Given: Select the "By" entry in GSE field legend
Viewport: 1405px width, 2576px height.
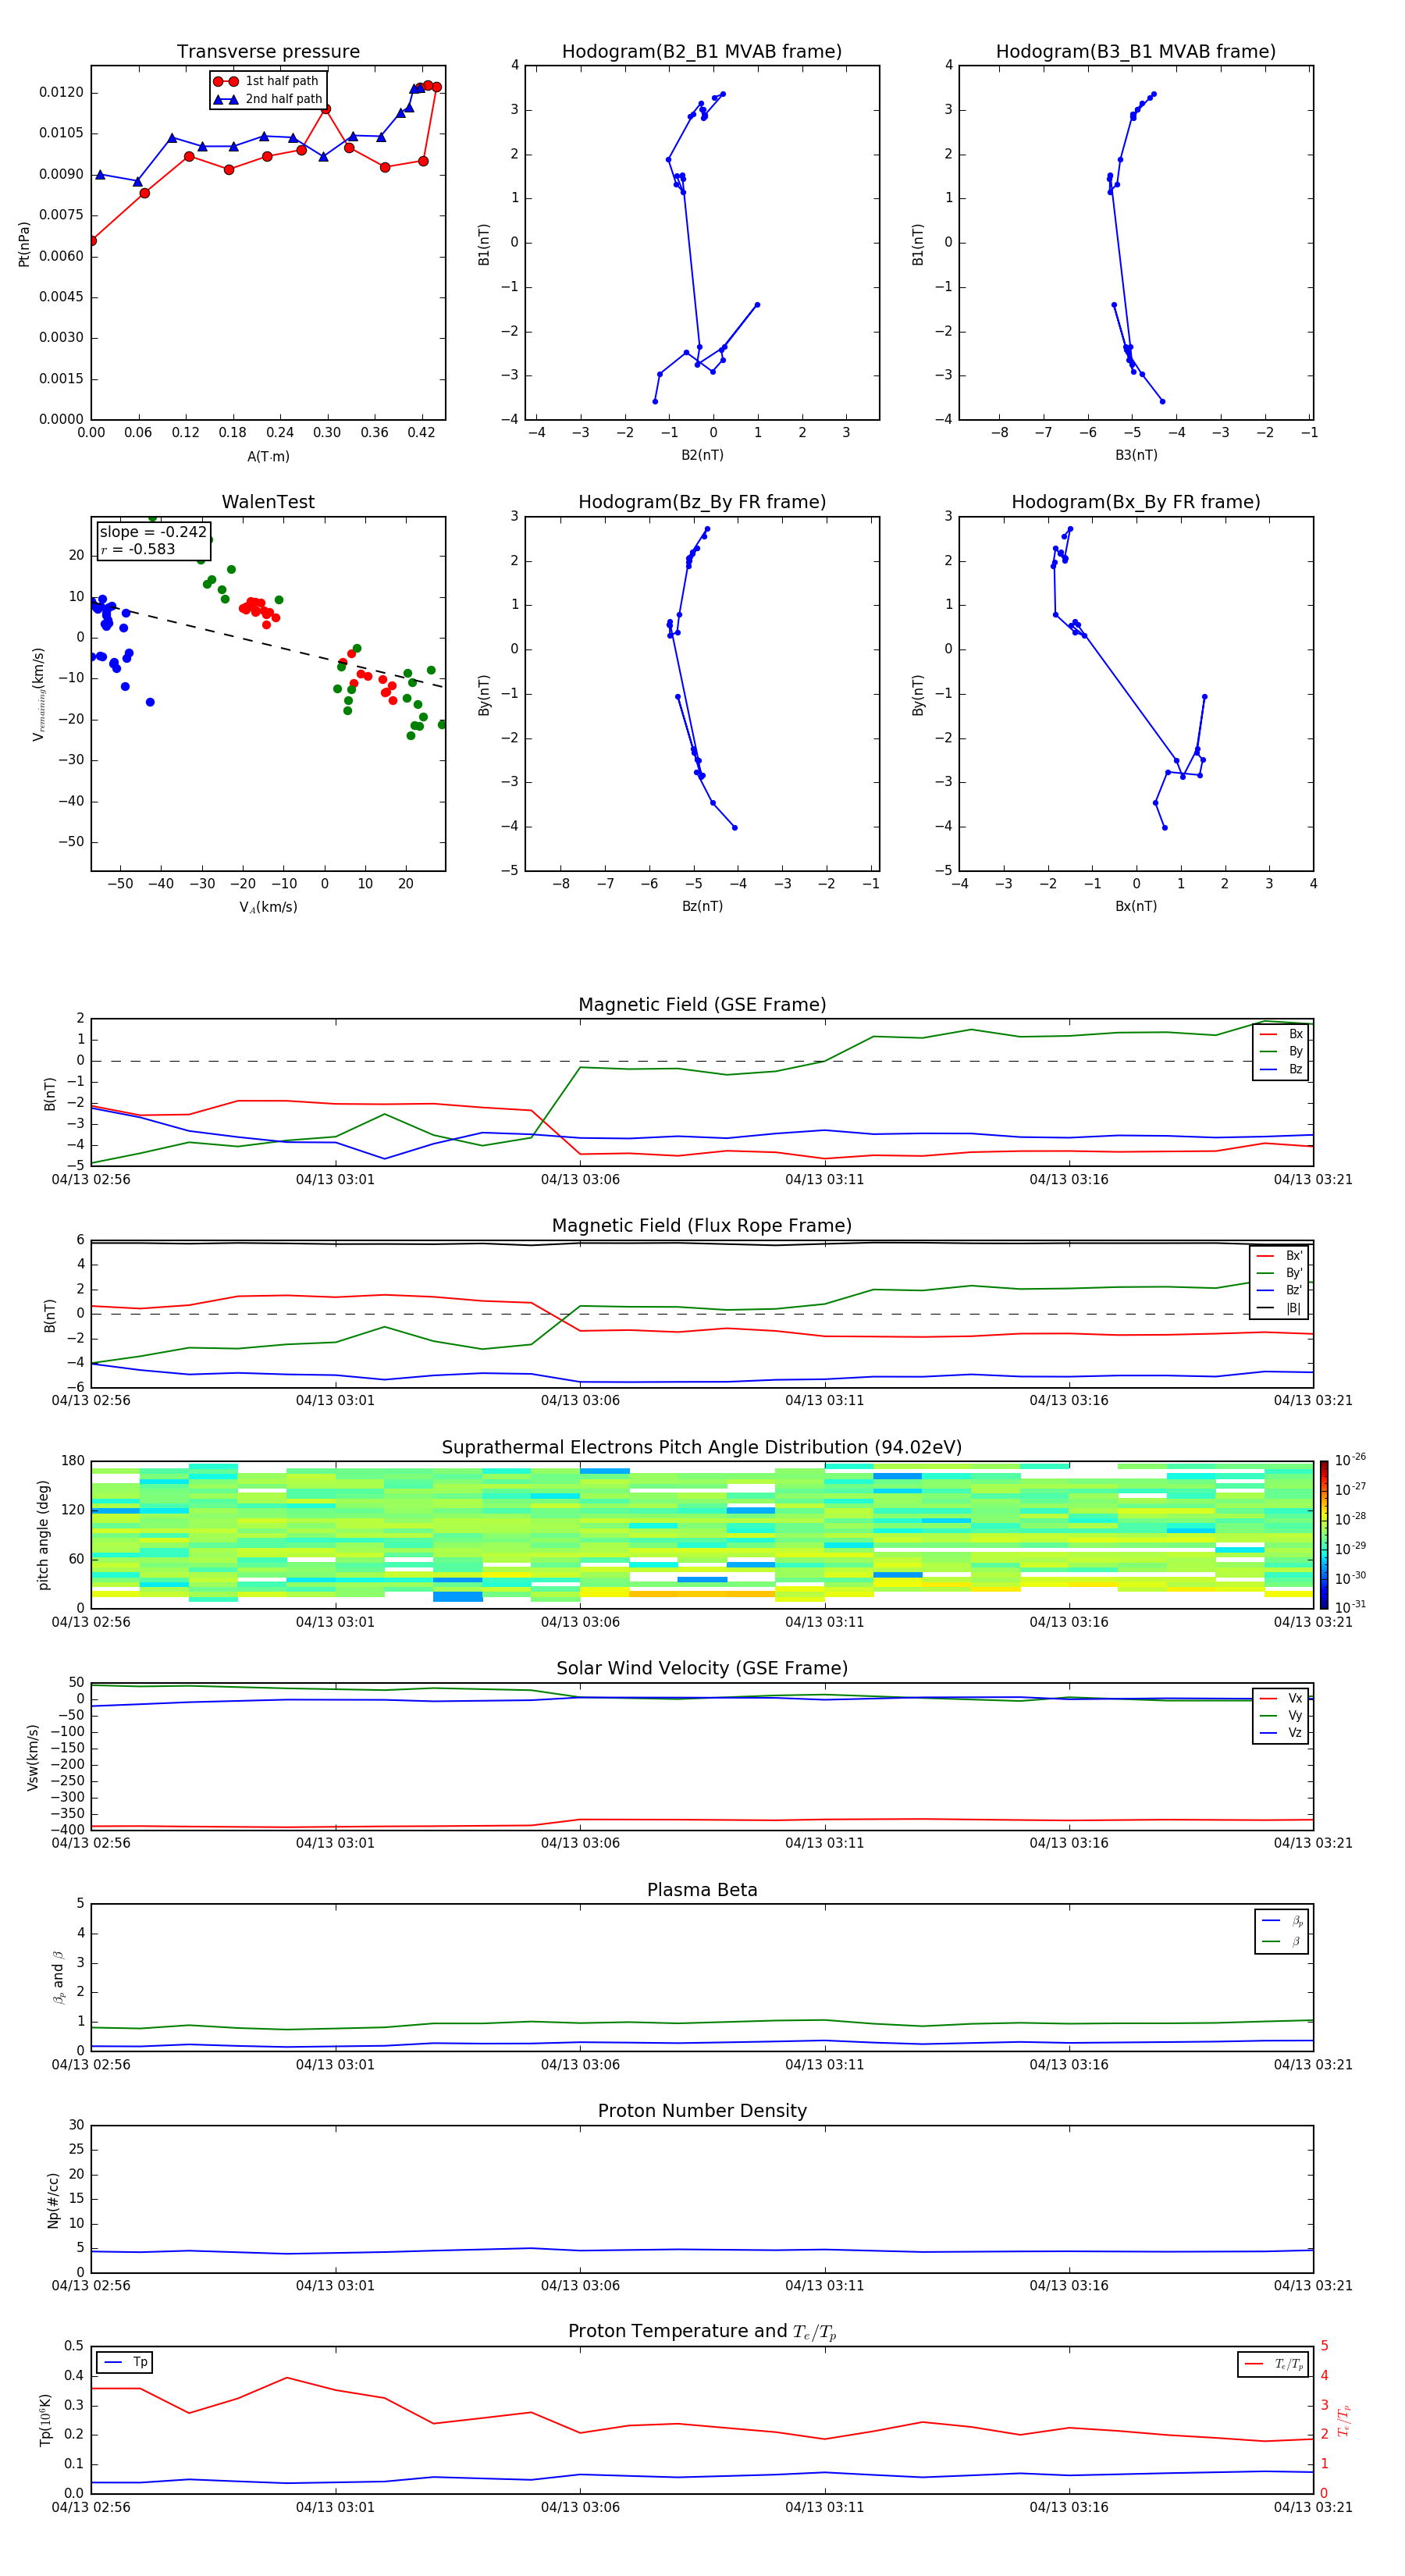Looking at the screenshot, I should tap(1281, 1051).
